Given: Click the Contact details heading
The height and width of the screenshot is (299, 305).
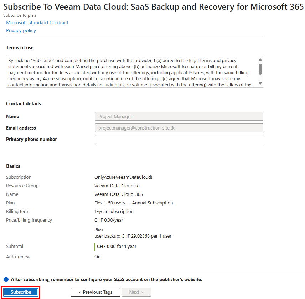Looking at the screenshot, I should [x=24, y=103].
